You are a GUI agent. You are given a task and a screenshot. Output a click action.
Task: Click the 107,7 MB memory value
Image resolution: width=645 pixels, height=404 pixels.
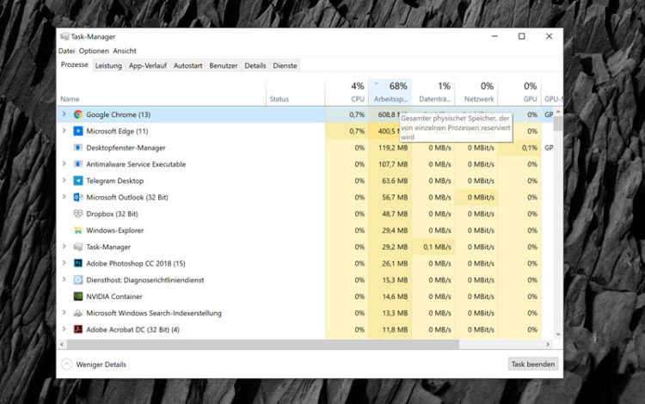coord(393,164)
